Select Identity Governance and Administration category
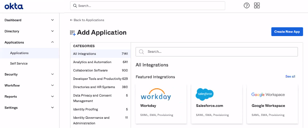 (100, 120)
